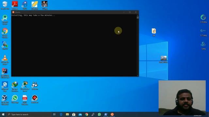Click the webcam video overlay
Screen dimensions: 209x117
(182, 97)
